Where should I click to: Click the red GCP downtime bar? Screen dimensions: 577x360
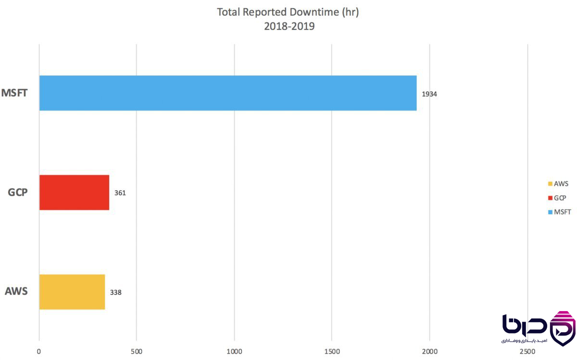tap(74, 192)
